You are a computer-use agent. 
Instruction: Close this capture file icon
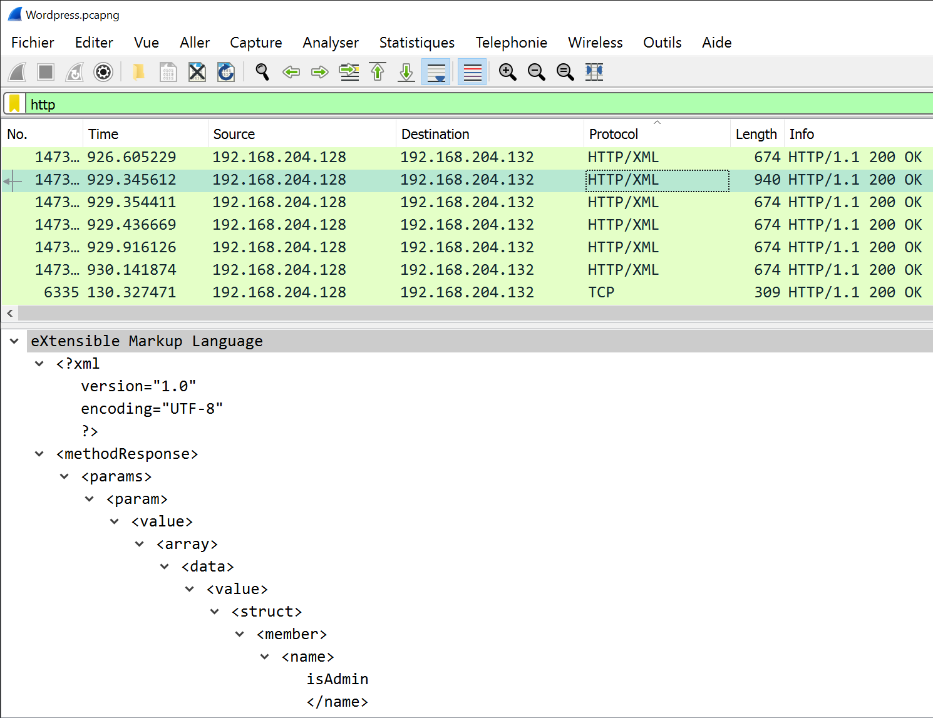point(197,72)
